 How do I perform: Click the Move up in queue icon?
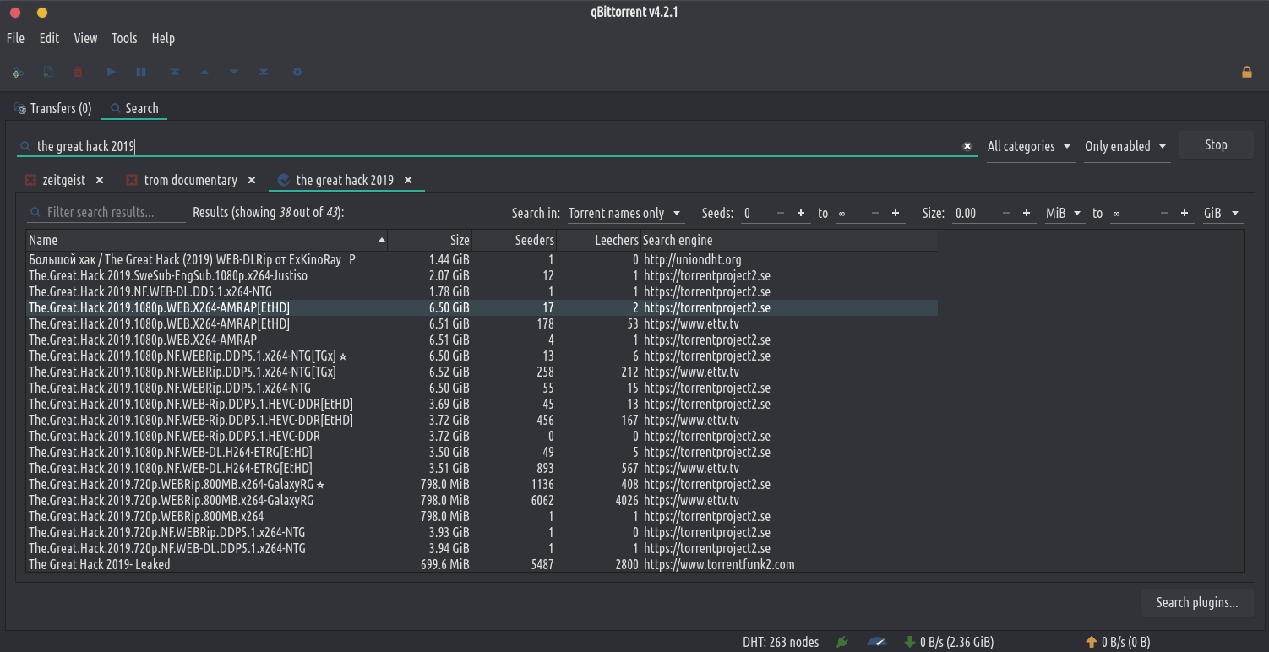tap(204, 73)
